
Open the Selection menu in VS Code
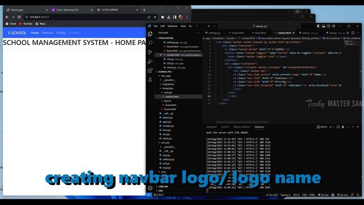[172, 26]
